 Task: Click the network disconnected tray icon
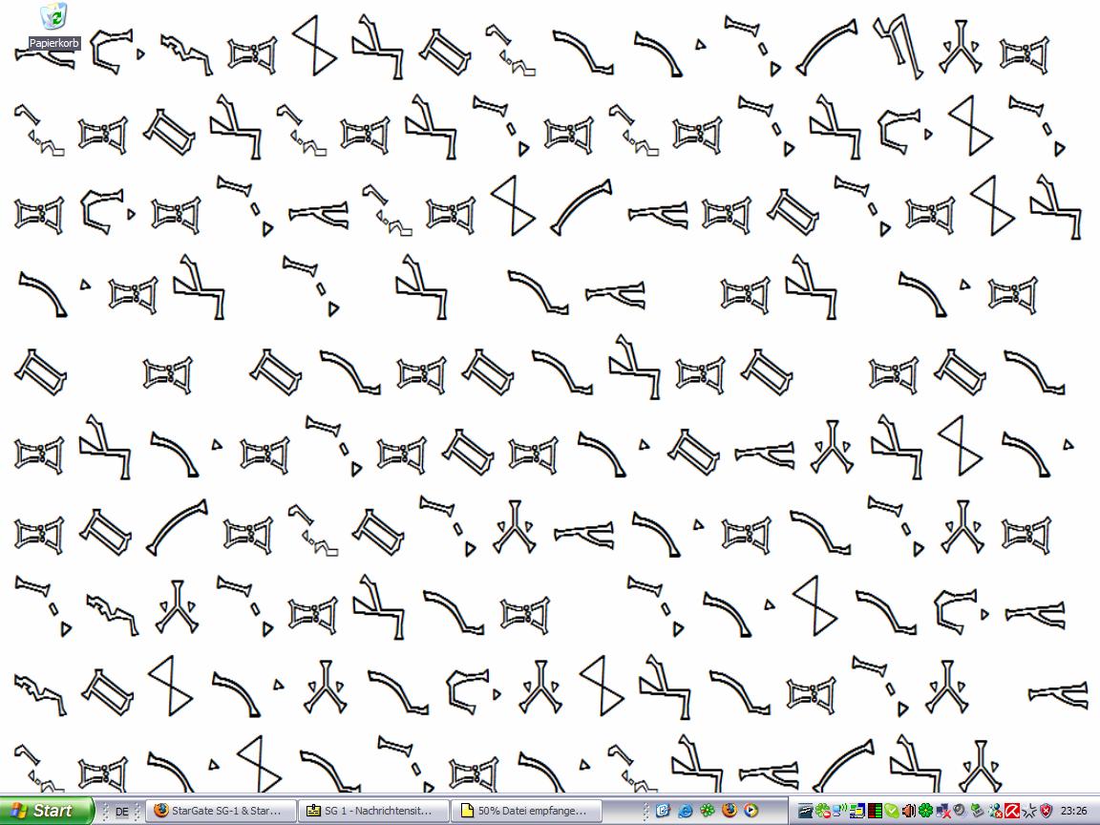point(942,811)
